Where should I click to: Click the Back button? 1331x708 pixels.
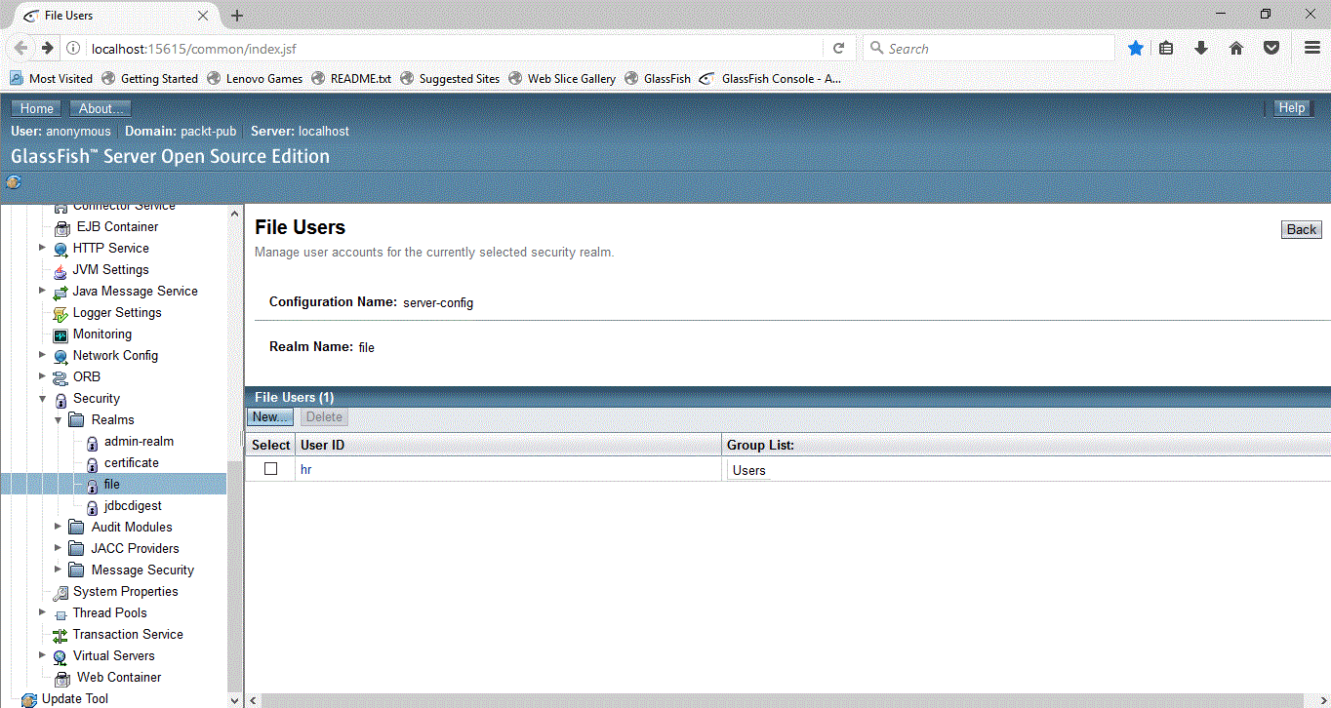click(x=1302, y=230)
